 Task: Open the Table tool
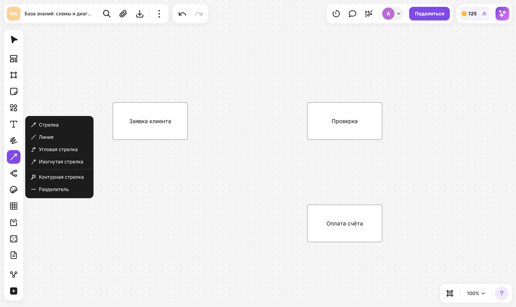(x=14, y=206)
